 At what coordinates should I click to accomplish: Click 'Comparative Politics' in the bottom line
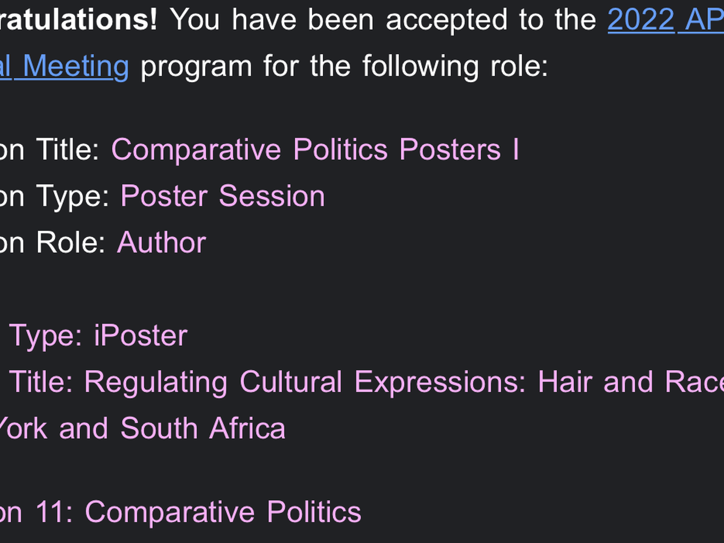(223, 512)
